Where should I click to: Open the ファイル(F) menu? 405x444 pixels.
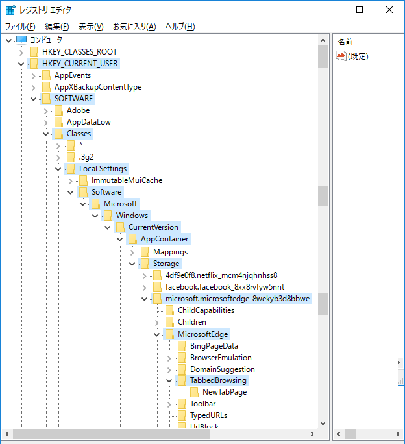(x=20, y=27)
